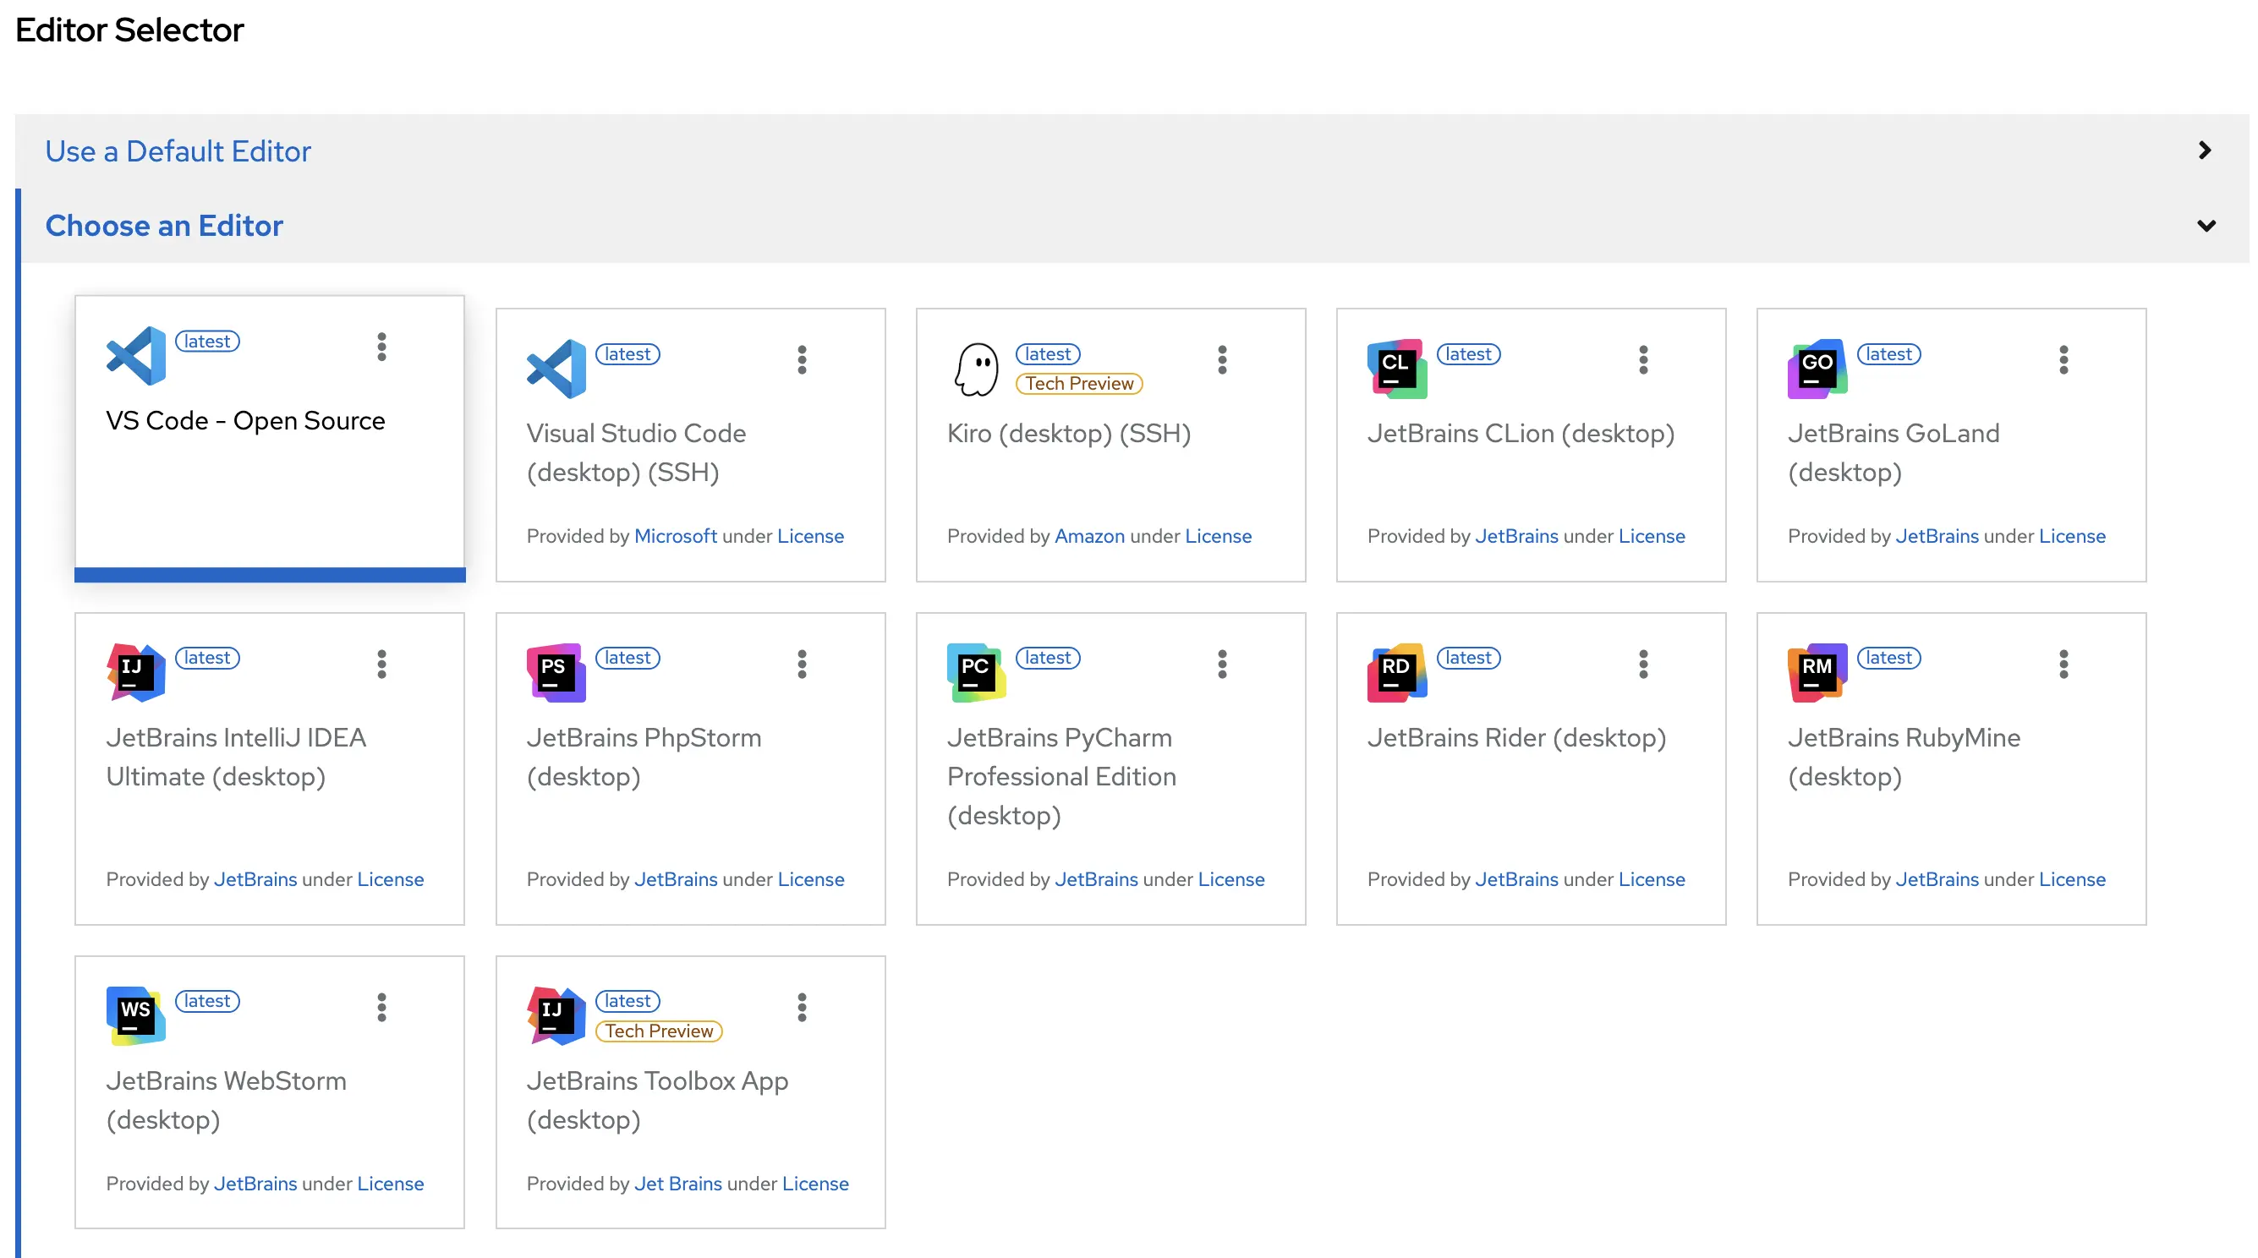Open License link on WebStorm card
Screen dimensions: 2258x1258
point(391,1184)
